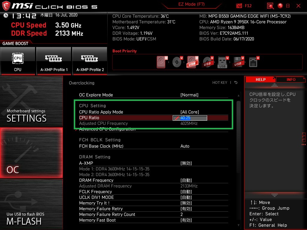This screenshot has width=307, height=230.
Task: Switch to the INFO tab
Action: pos(291,80)
